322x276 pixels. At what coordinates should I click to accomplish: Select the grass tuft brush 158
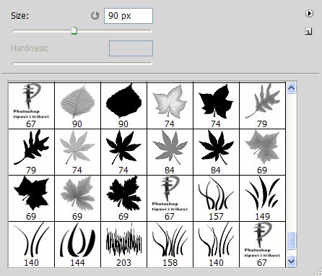170,244
